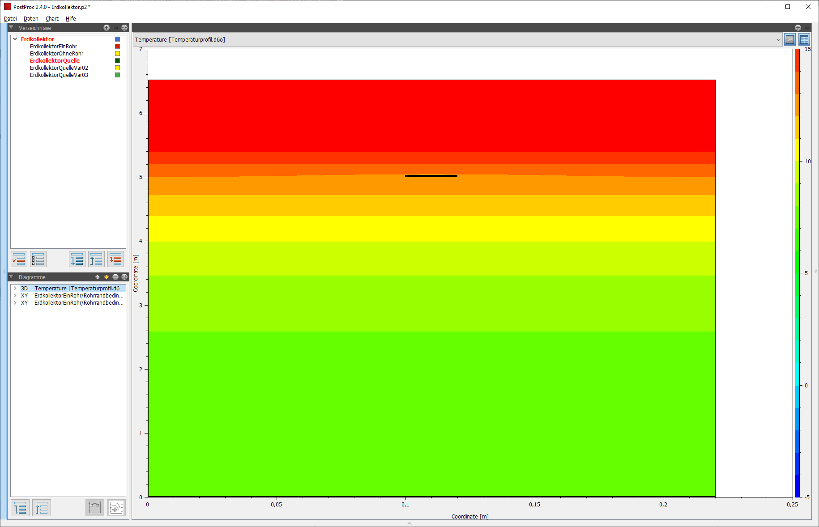Switch to chart view mode icon

790,39
